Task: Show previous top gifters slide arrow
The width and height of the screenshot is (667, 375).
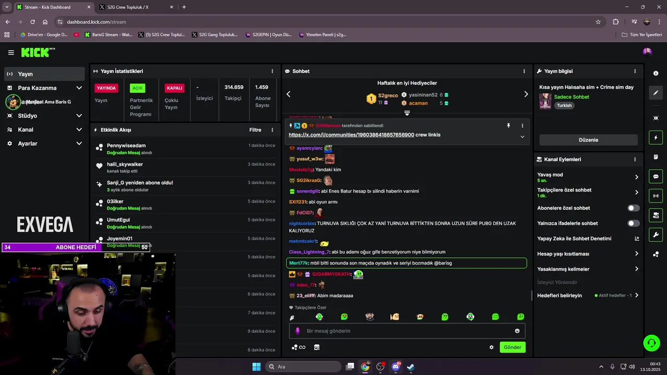Action: [288, 94]
